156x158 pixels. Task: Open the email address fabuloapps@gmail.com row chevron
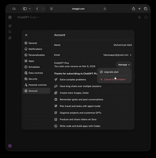(131, 55)
